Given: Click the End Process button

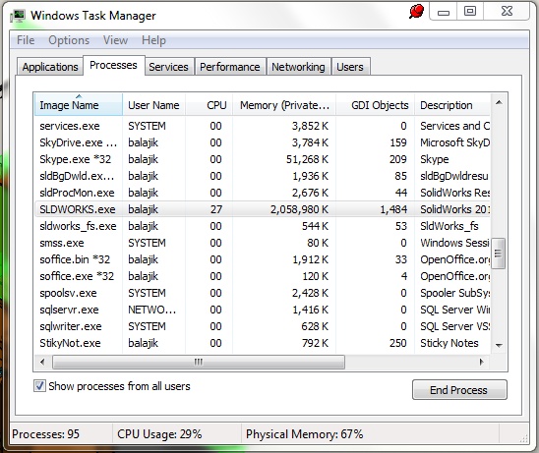Looking at the screenshot, I should (x=459, y=390).
